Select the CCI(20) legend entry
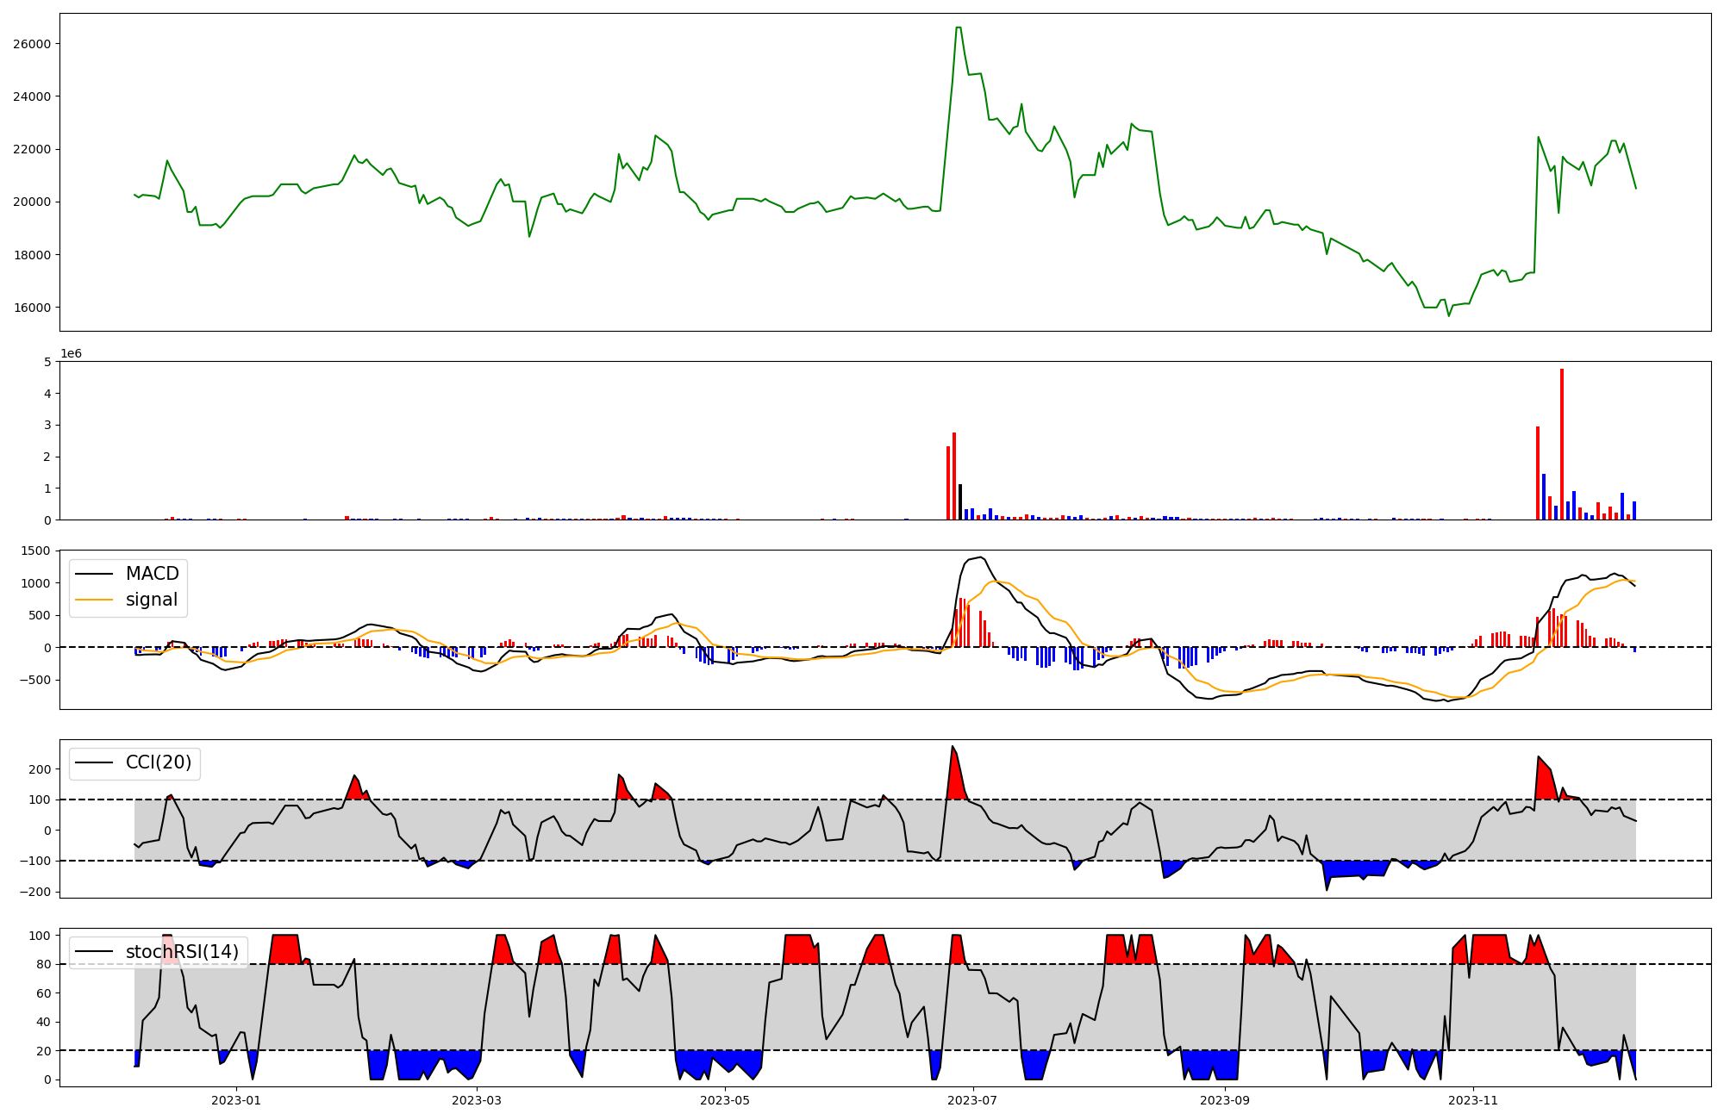The image size is (1724, 1120). pos(159,762)
